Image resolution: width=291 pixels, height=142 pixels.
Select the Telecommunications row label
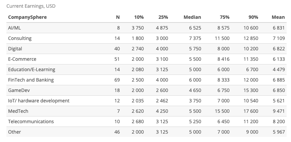click(x=31, y=122)
